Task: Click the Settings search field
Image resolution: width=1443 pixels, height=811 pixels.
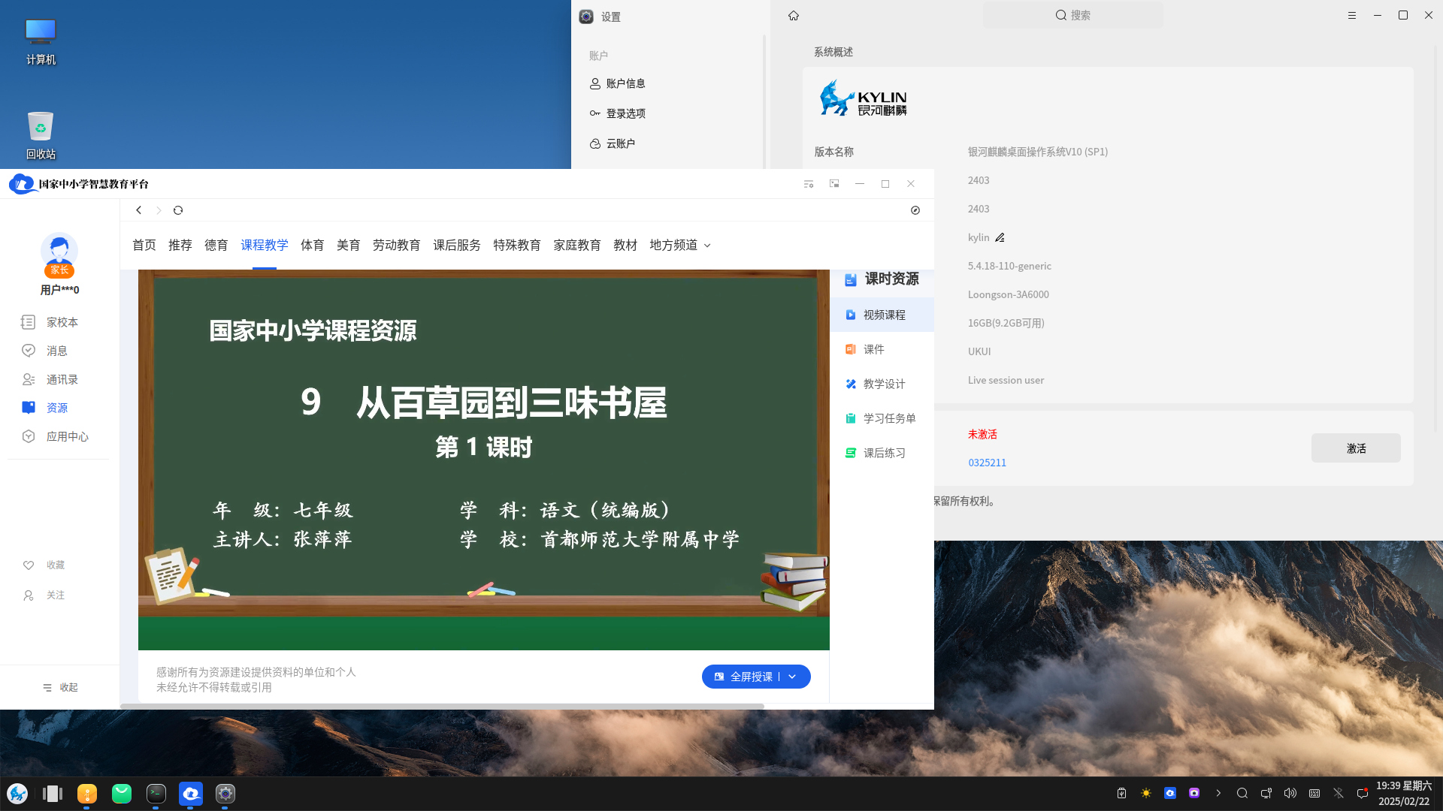Action: point(1073,15)
